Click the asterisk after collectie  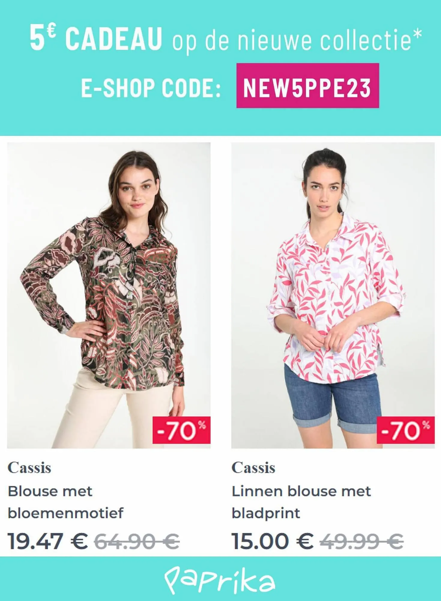click(417, 34)
